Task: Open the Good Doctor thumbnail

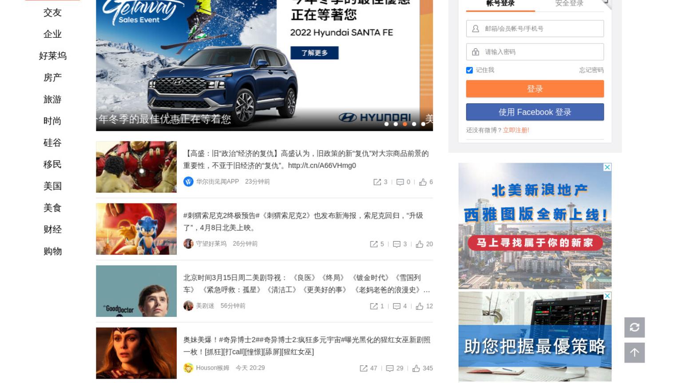Action: coord(136,291)
